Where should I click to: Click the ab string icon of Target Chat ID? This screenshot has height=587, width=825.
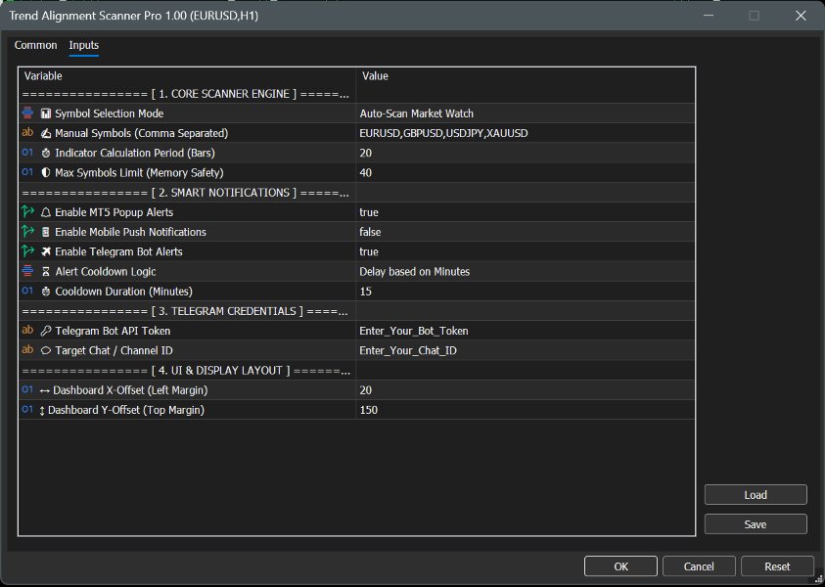[x=27, y=350]
